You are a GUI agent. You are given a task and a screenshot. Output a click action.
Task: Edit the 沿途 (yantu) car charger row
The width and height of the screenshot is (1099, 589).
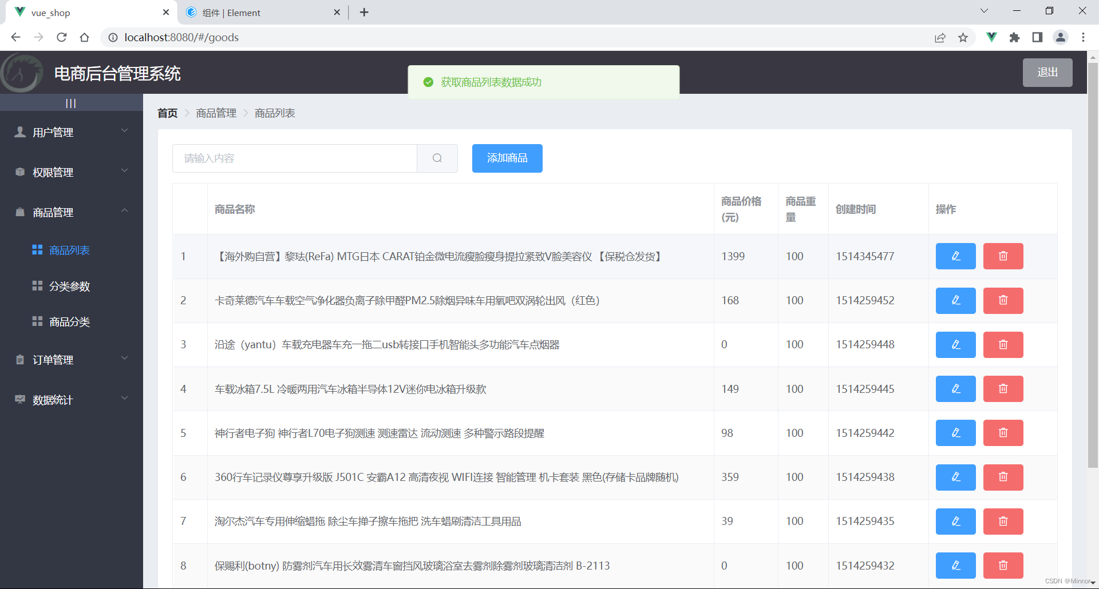click(955, 345)
